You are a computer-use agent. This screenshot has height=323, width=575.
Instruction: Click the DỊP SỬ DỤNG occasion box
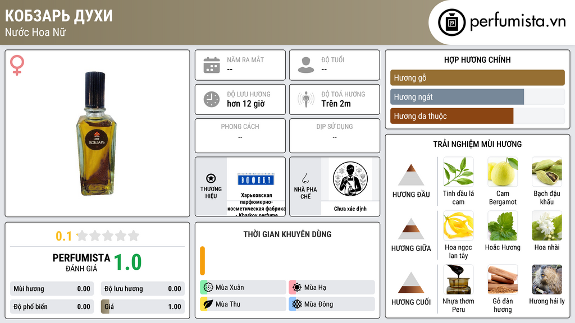[335, 136]
